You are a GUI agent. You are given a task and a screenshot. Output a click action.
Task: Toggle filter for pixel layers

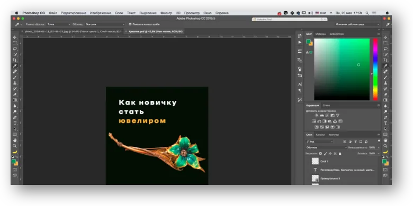click(x=345, y=142)
